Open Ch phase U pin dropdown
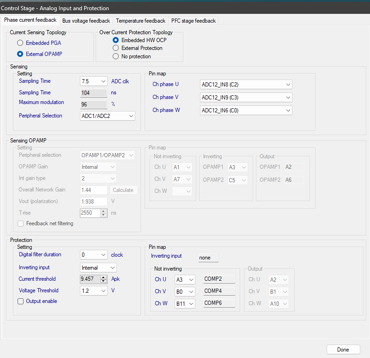This screenshot has height=358, width=370. (x=246, y=85)
